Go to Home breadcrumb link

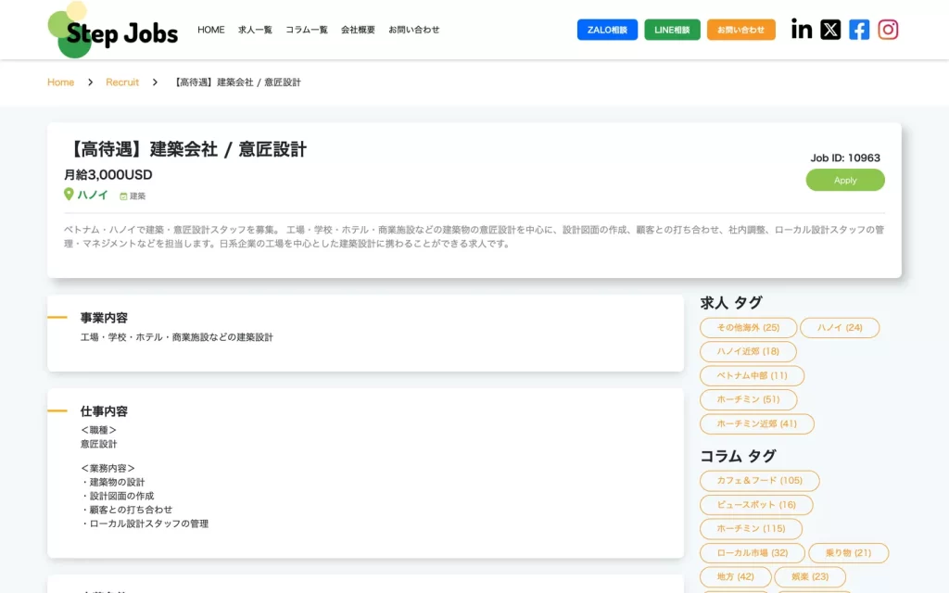pyautogui.click(x=60, y=82)
